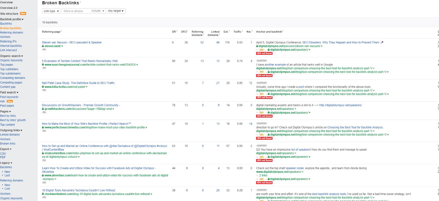
Task: Open Steven van Vessum SEO specialist page link
Action: (x=72, y=42)
